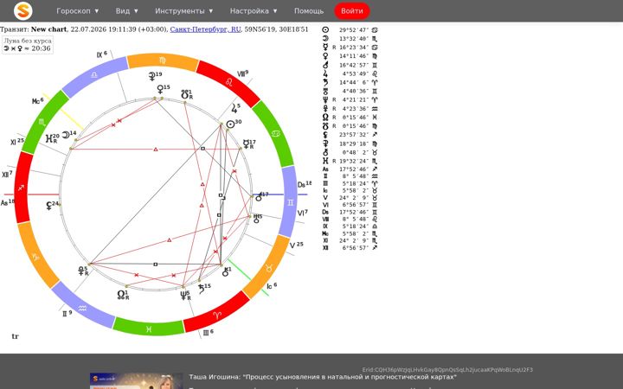Open the ad thumbnail image in the footer

137,381
